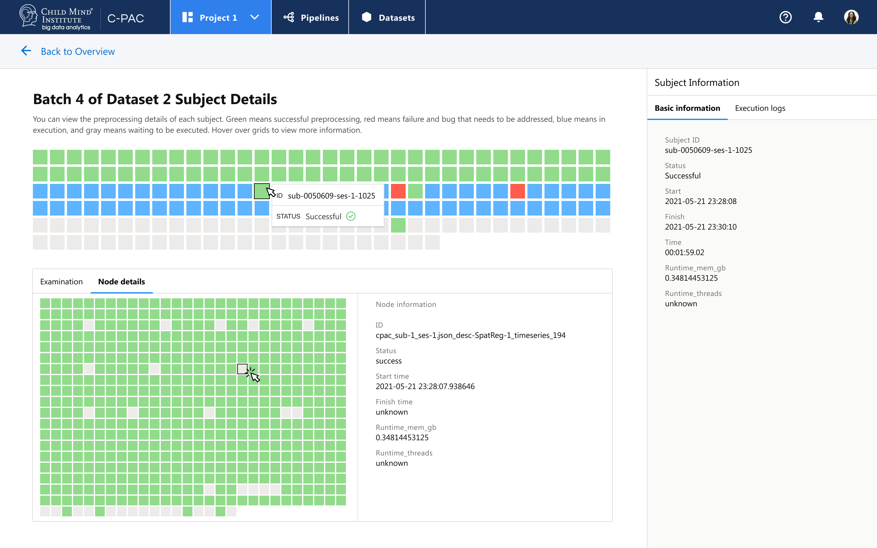Open notifications via the bell icon

[x=819, y=17]
